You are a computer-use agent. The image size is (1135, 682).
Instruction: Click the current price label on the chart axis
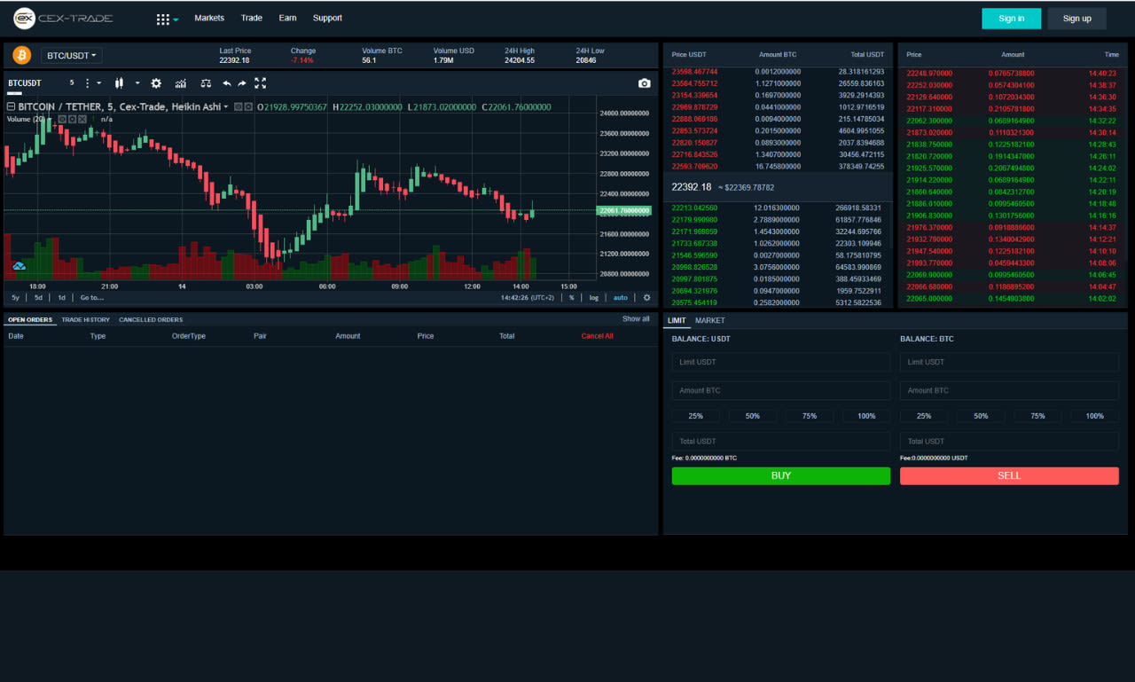623,210
